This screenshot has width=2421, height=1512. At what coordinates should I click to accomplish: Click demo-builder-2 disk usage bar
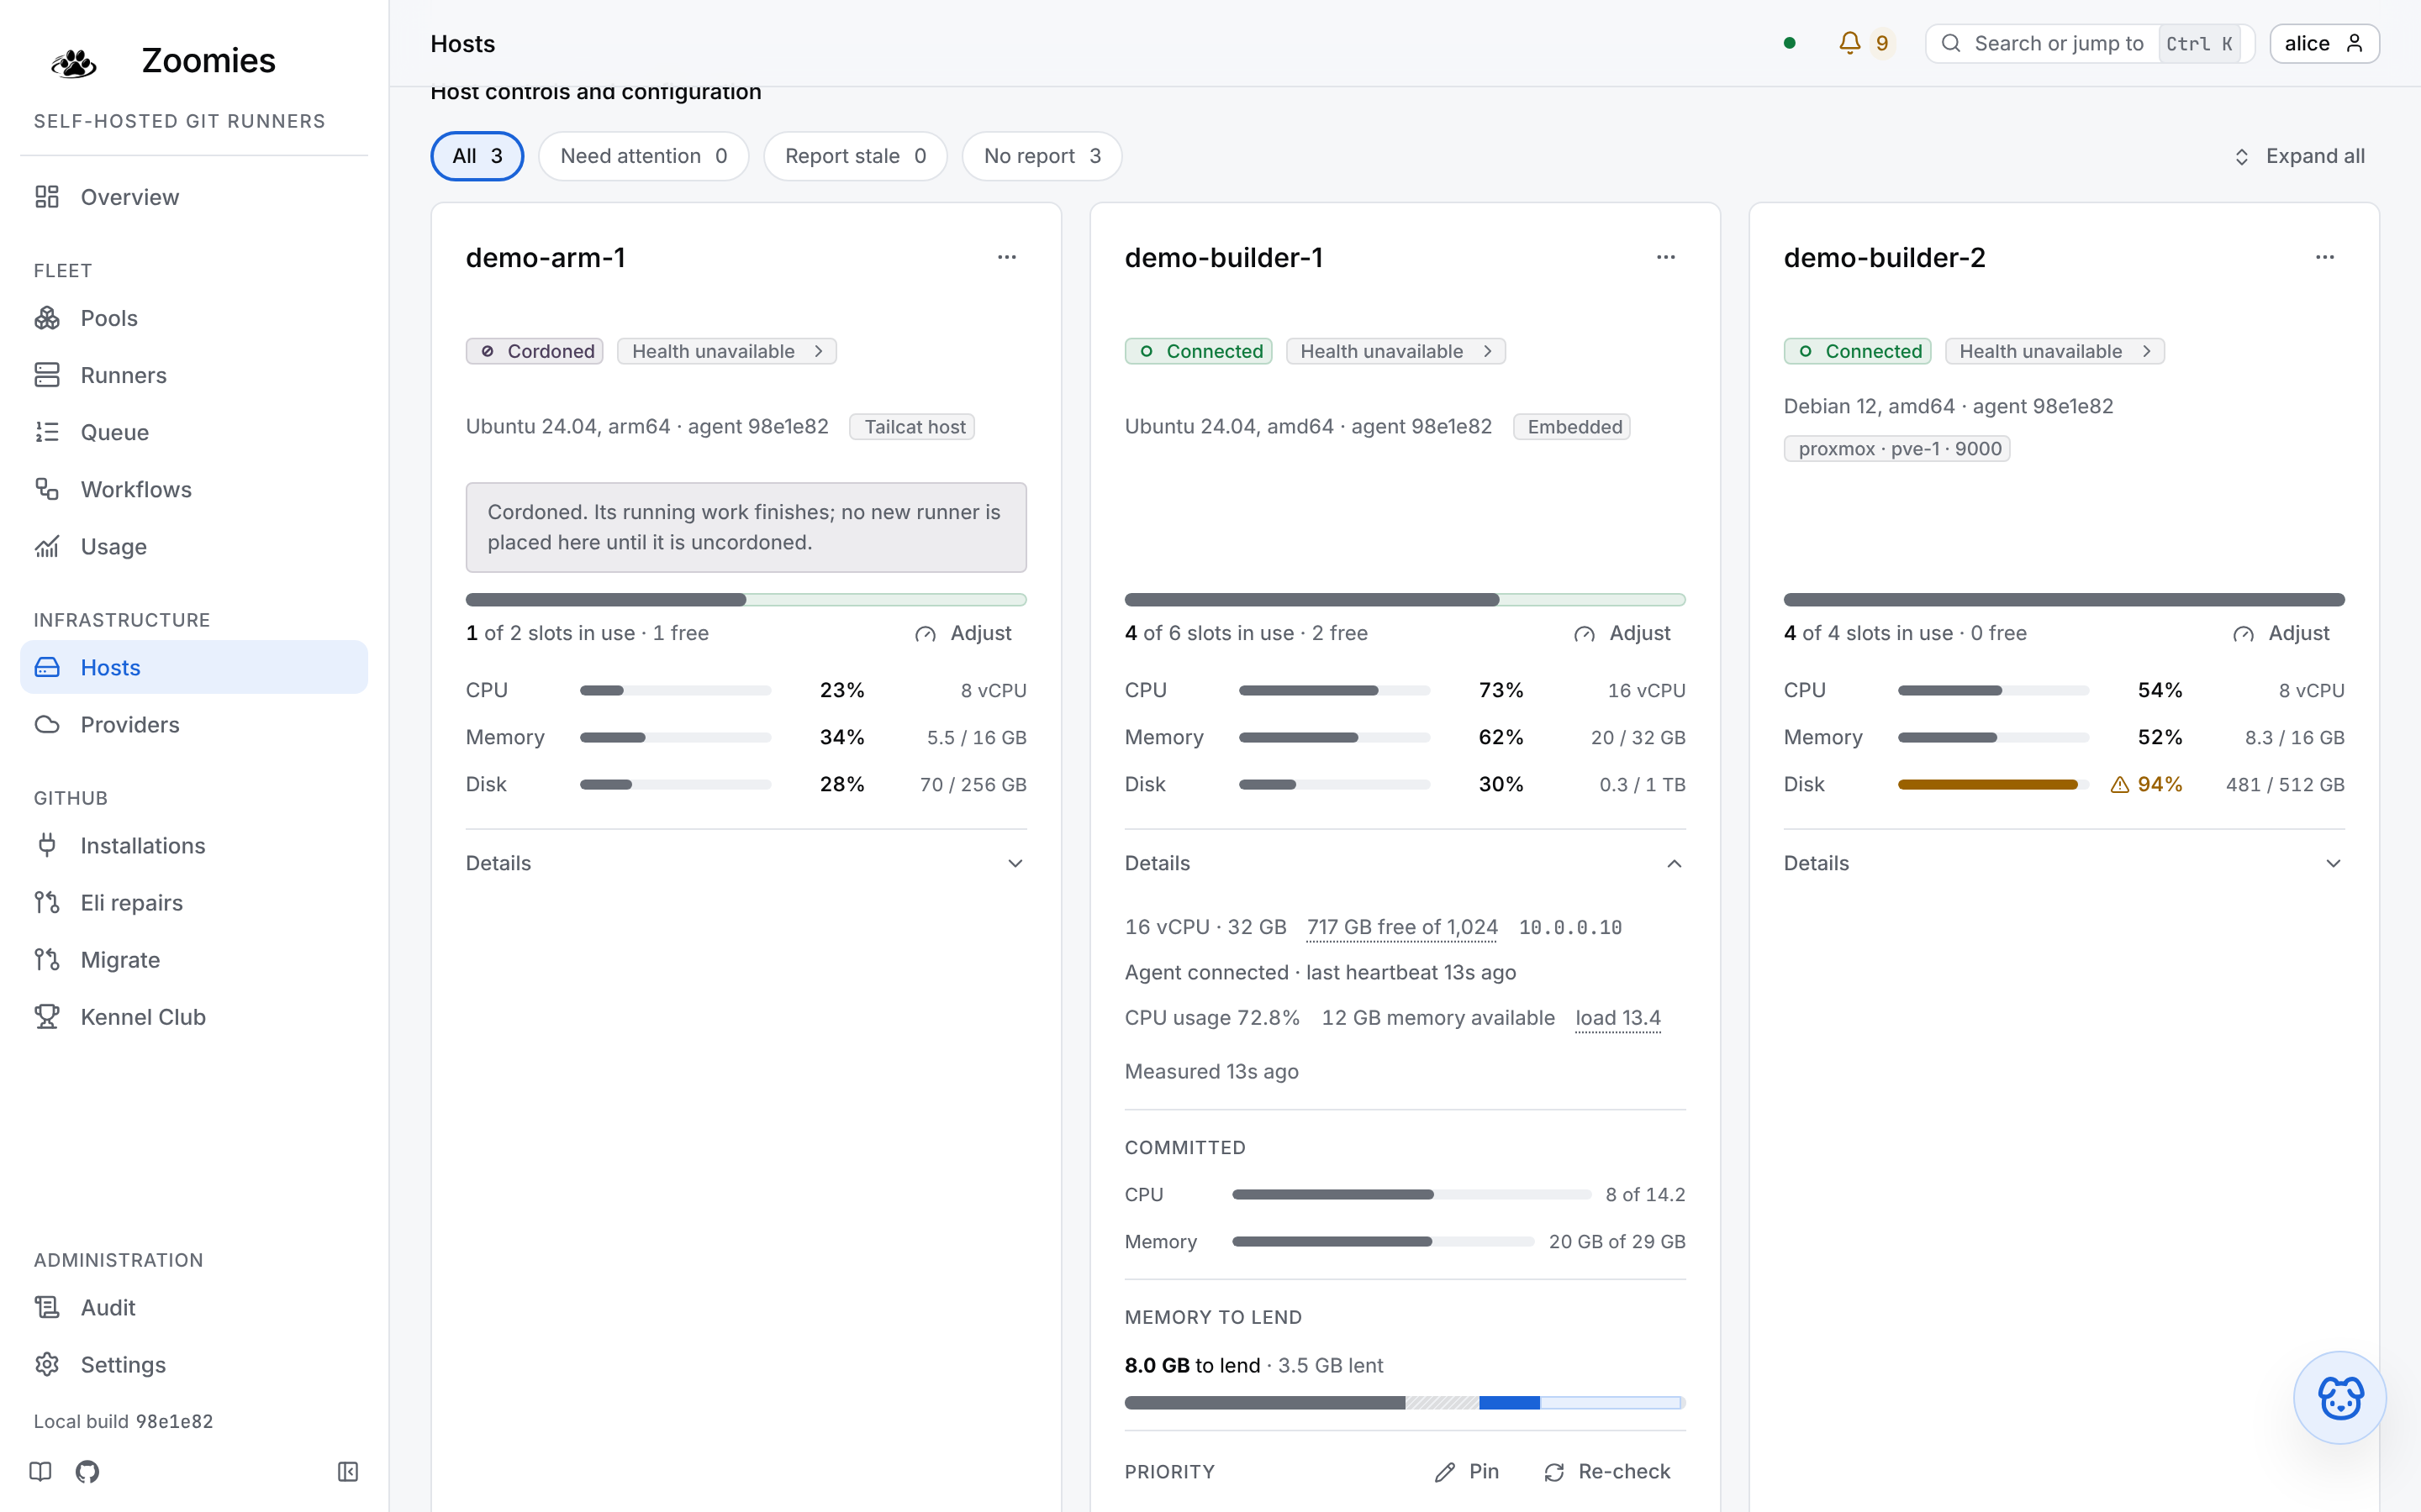click(1993, 785)
